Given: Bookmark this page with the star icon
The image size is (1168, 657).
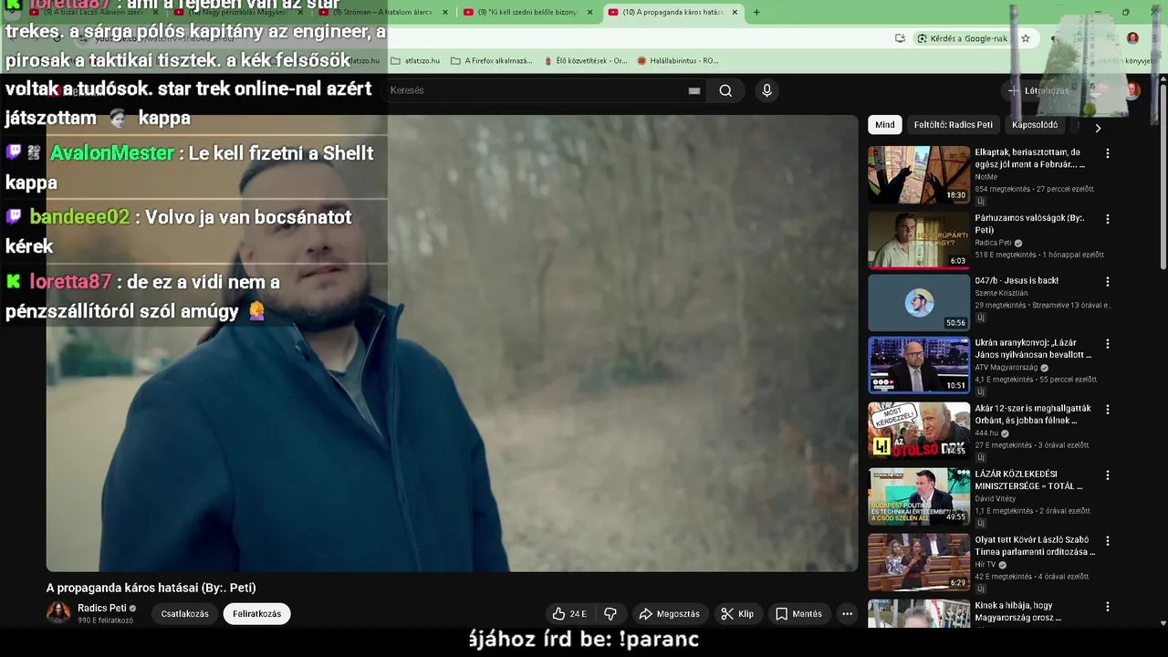Looking at the screenshot, I should tap(1026, 38).
